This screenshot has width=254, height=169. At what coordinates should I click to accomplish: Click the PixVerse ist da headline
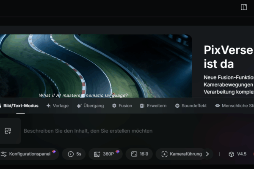(229, 57)
